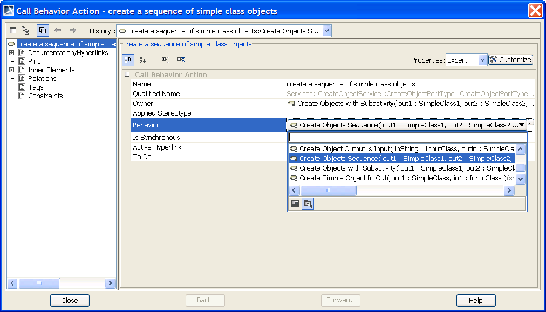
Task: Open the Properties Expert dropdown
Action: pos(482,60)
